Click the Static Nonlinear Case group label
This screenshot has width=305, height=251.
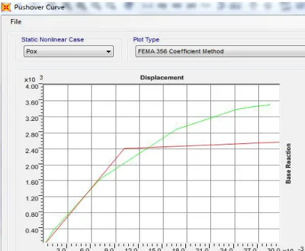point(53,39)
